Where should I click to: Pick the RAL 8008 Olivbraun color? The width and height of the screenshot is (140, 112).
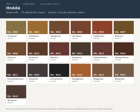pyautogui.click(x=16, y=52)
